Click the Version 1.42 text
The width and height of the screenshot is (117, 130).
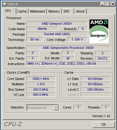click(x=101, y=116)
